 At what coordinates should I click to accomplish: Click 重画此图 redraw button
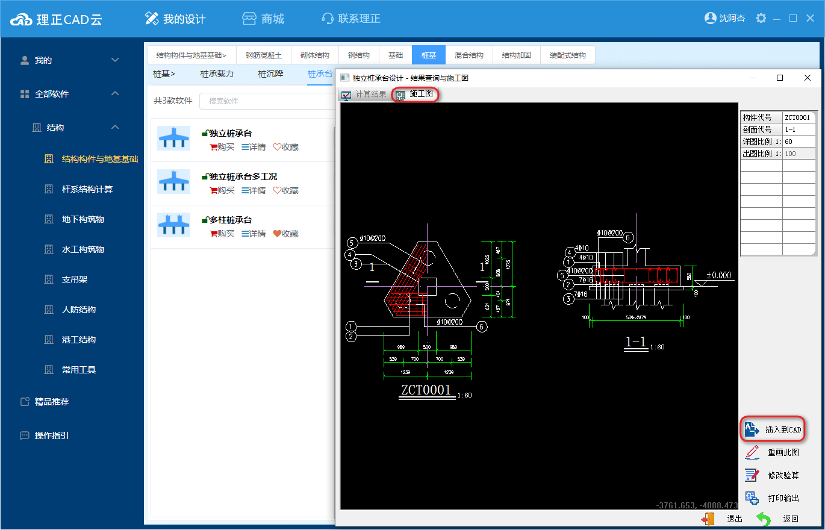click(x=773, y=452)
